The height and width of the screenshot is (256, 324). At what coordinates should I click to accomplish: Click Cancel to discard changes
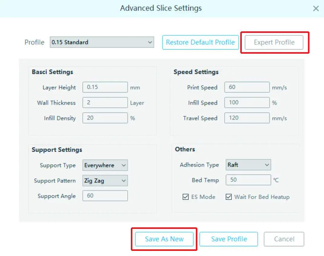(x=284, y=239)
